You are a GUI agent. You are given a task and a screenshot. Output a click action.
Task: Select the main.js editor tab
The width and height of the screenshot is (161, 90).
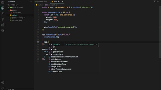(x=56, y=1)
